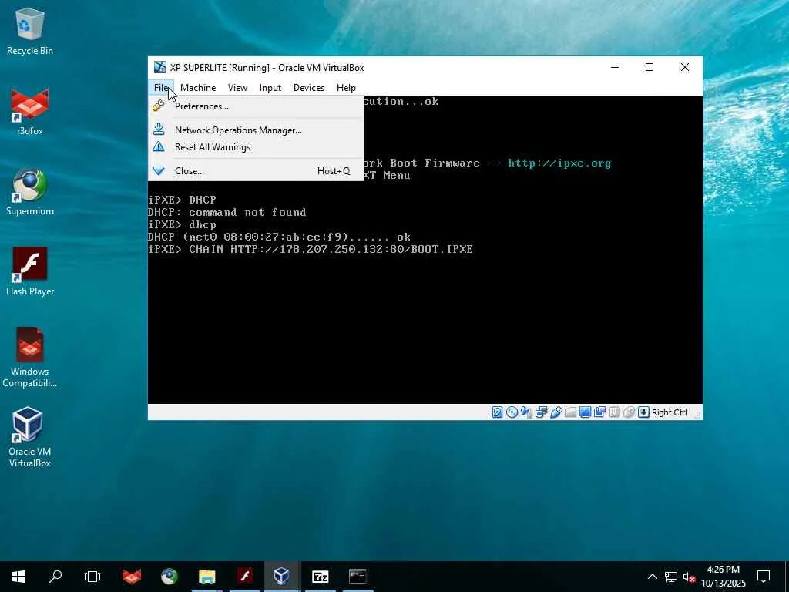Open the Windows Start menu
789x592 pixels.
pos(18,577)
